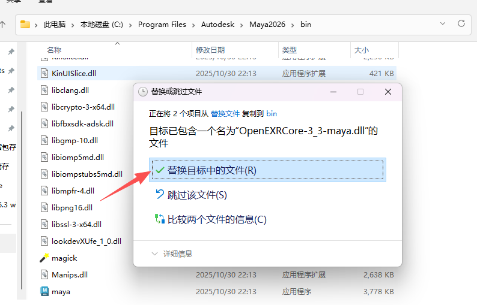Select the magick file name
Screen dimensions: 477x305
click(x=64, y=258)
